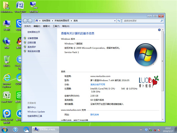
Task: Click the 控制面板 breadcrumb segment
Action: coord(46,21)
